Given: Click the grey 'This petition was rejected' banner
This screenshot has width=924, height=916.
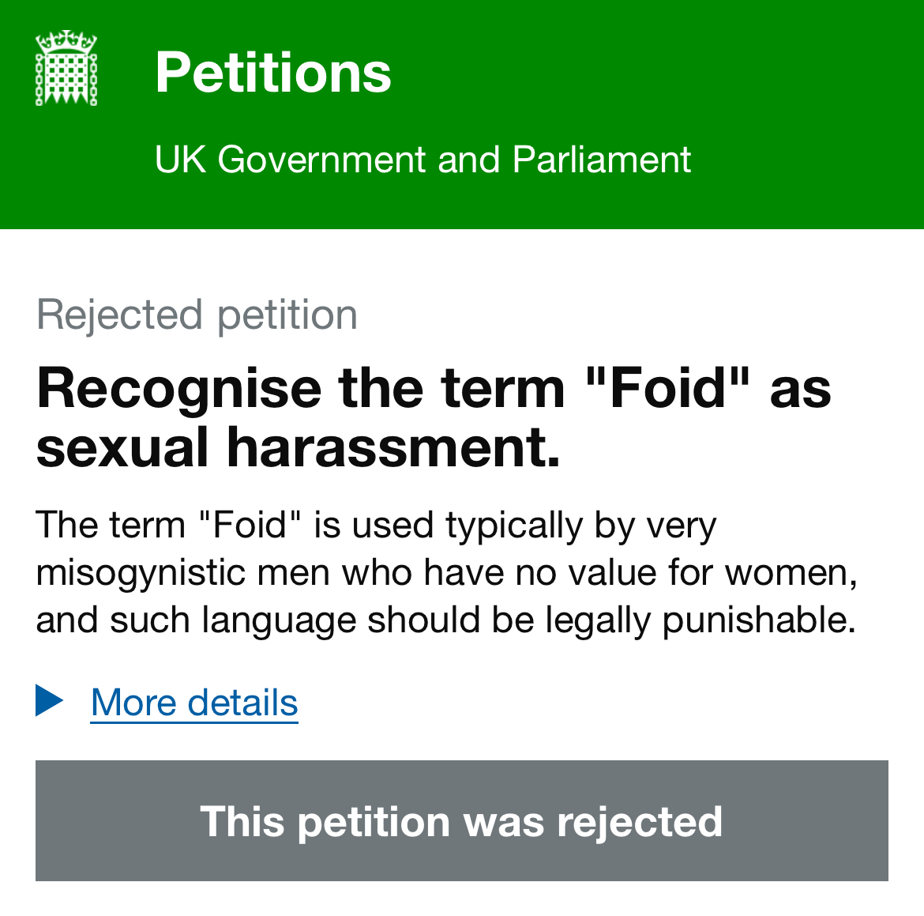Looking at the screenshot, I should (461, 820).
